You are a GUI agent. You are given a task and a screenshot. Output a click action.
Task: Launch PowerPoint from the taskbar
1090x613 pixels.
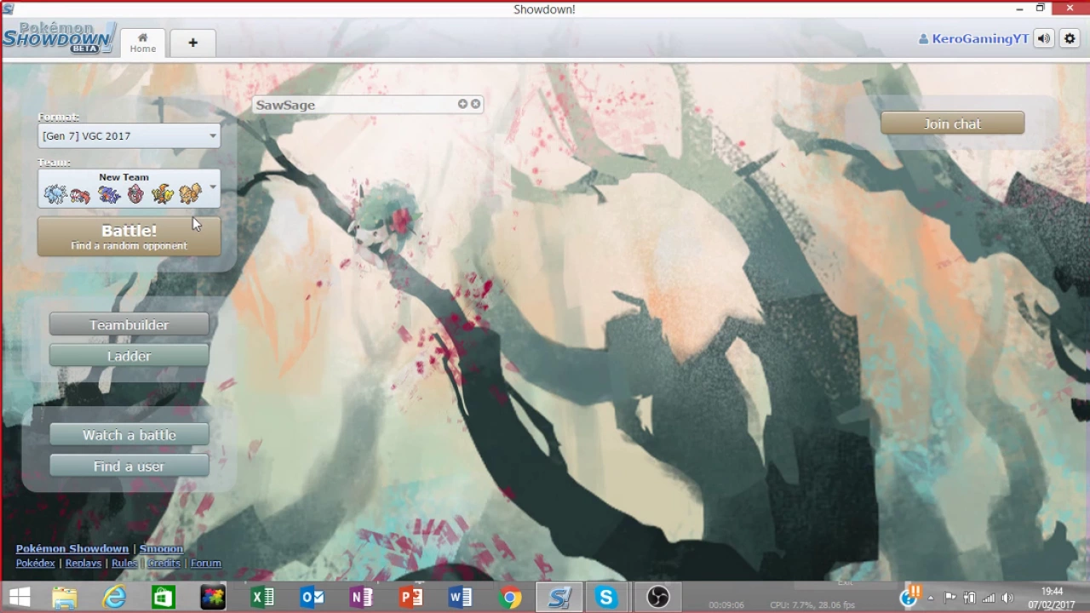pos(410,598)
